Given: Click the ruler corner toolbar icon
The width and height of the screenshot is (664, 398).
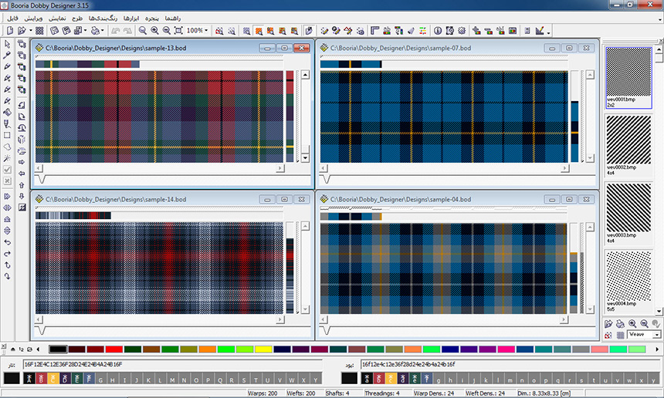Looking at the screenshot, I should (374, 30).
